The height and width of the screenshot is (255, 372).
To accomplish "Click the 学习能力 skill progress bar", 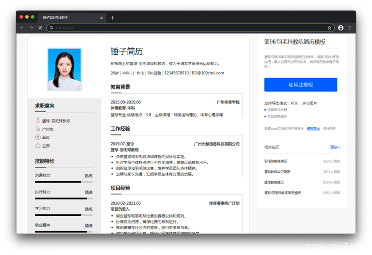I will coord(64,215).
